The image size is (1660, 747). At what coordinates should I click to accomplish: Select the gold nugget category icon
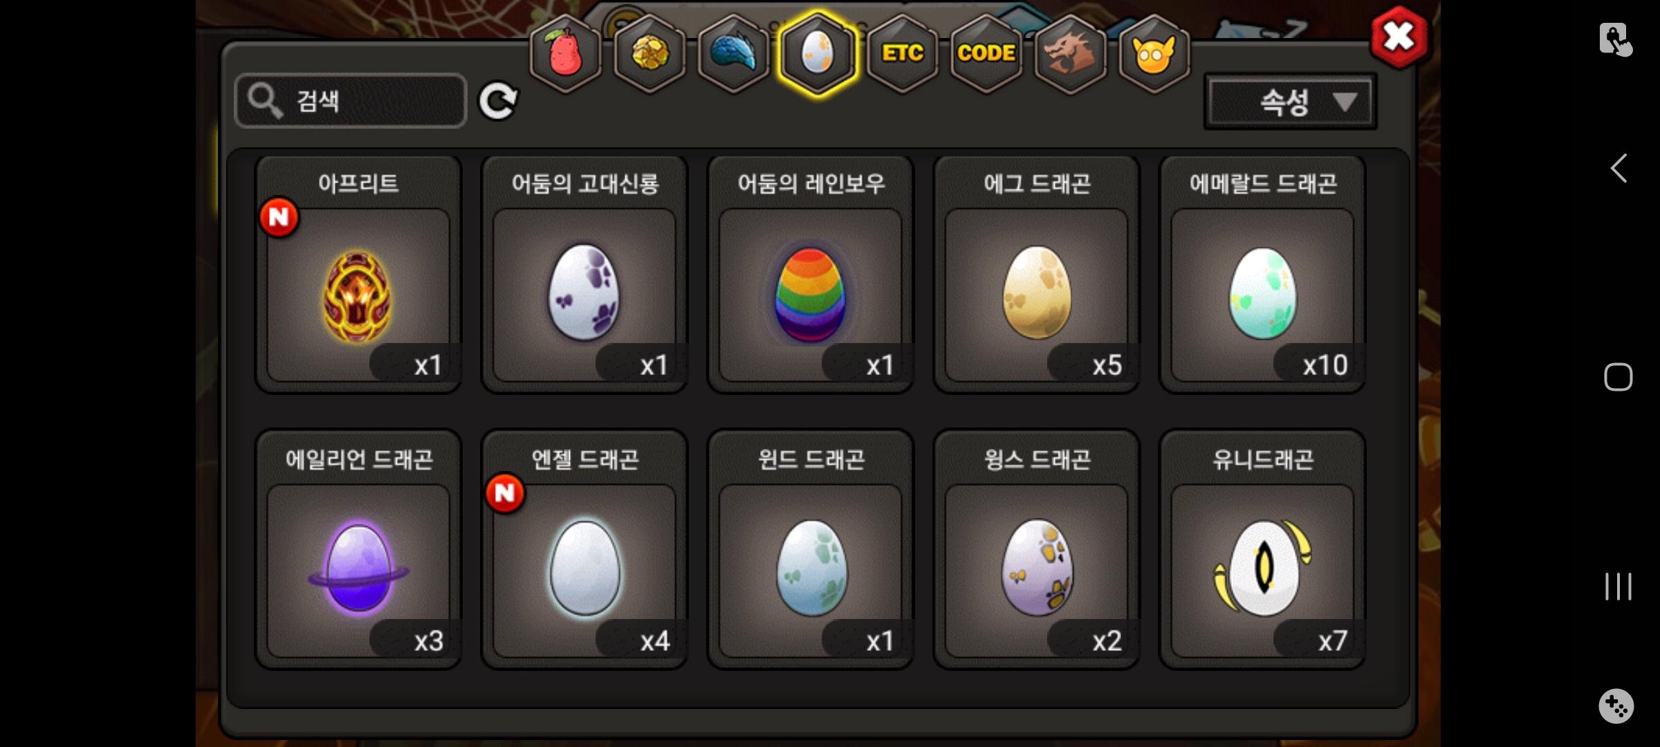click(x=649, y=53)
